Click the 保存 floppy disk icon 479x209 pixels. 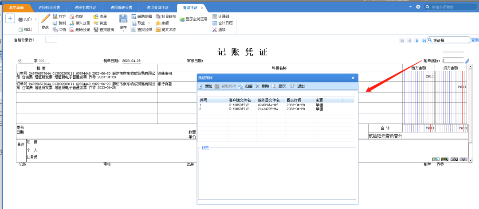click(x=123, y=19)
